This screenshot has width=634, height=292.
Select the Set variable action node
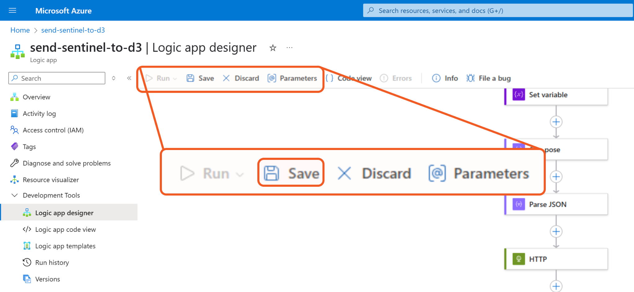point(556,95)
